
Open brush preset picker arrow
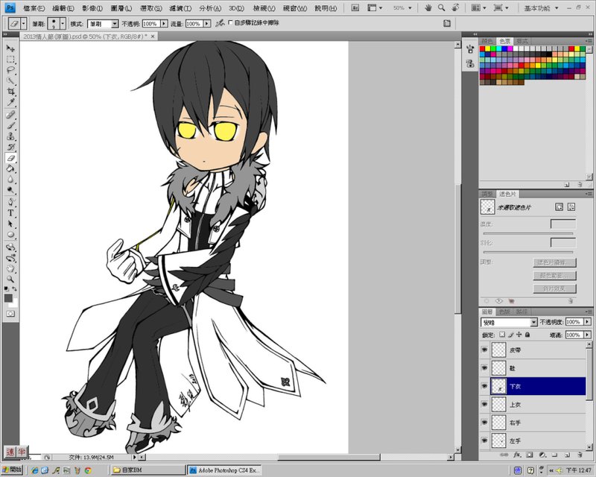[x=63, y=24]
